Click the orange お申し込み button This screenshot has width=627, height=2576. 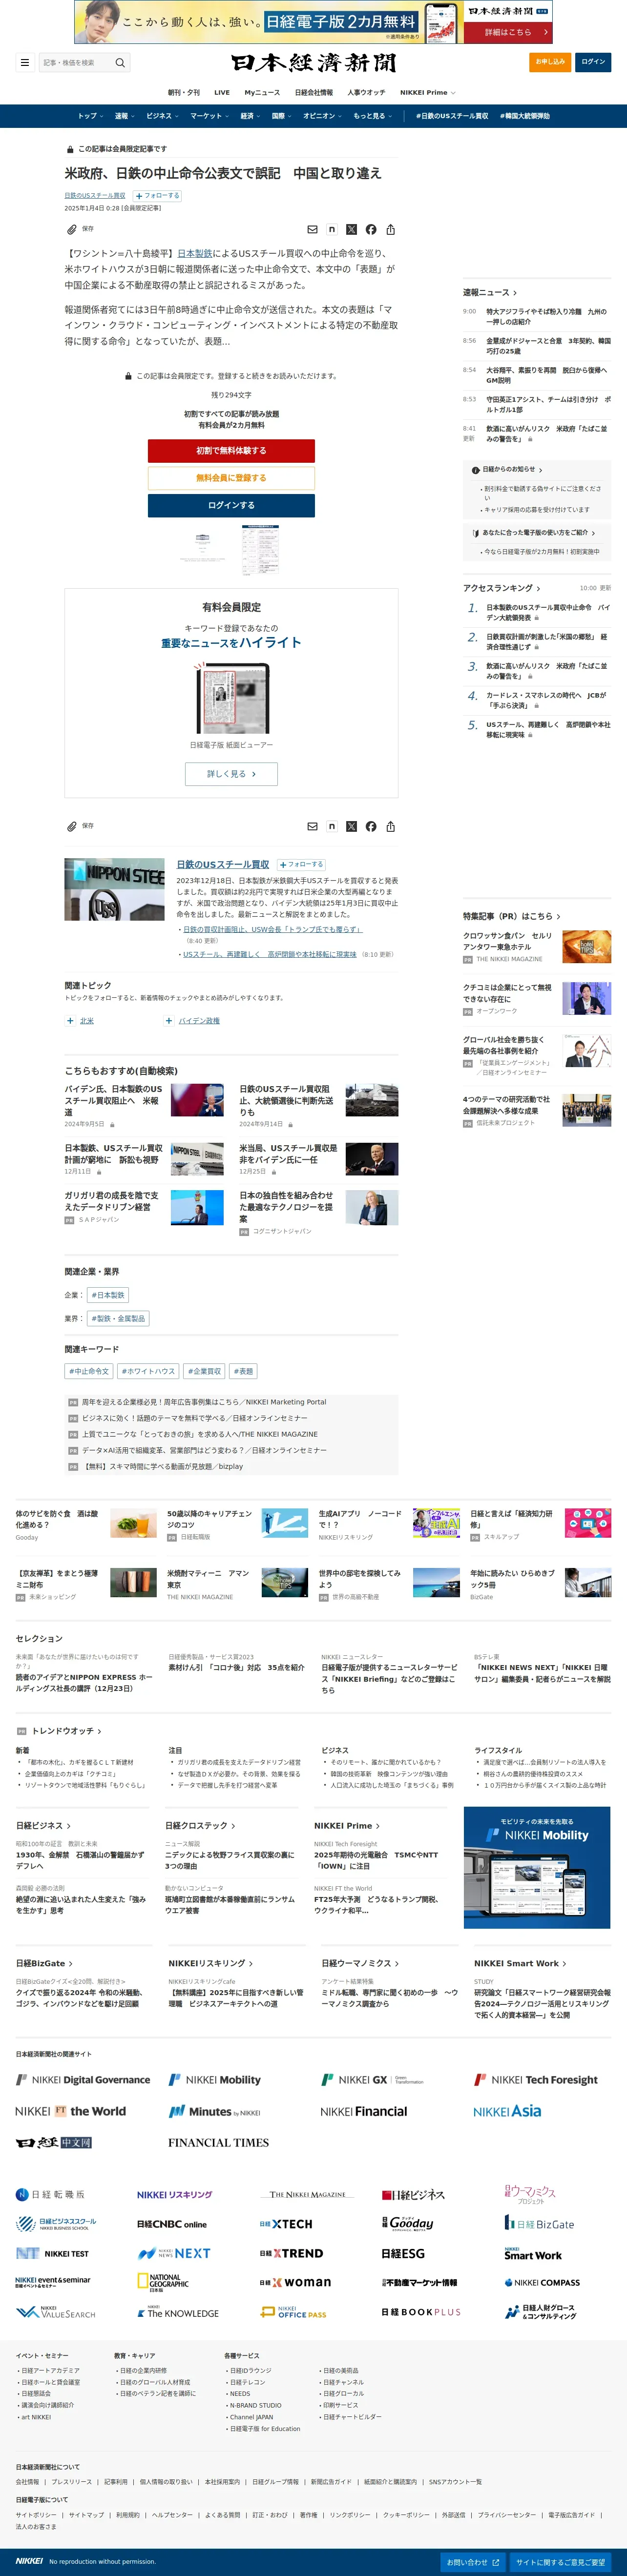coord(550,62)
